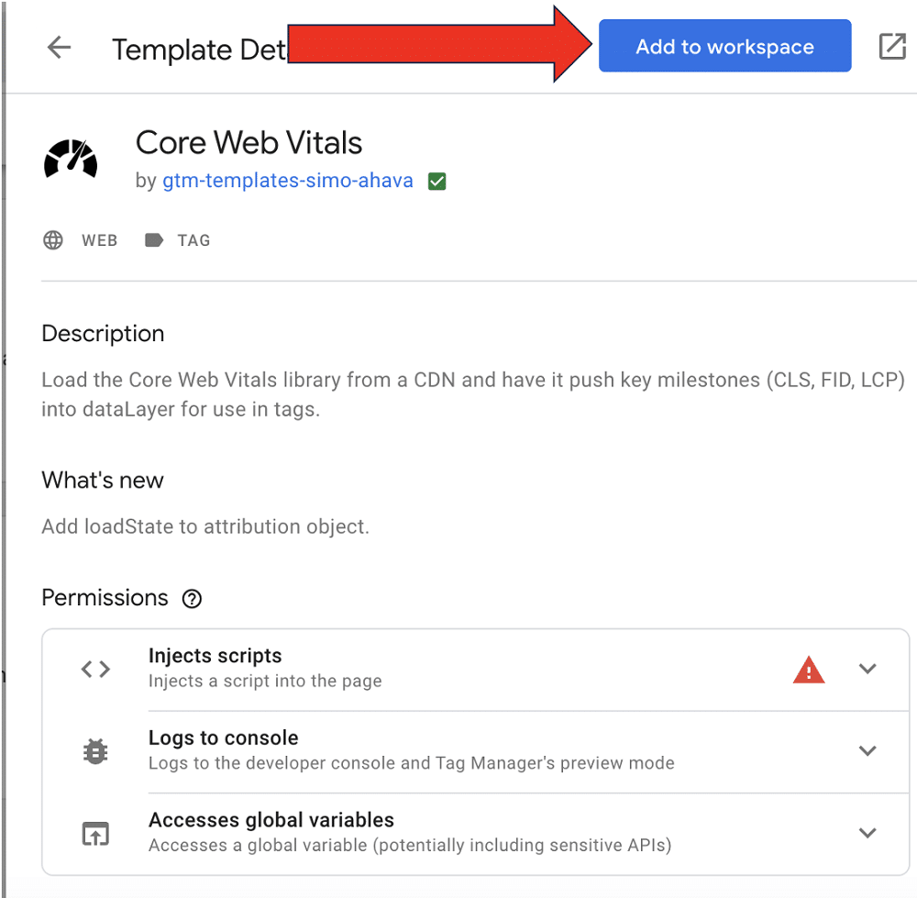The height and width of the screenshot is (898, 917).
Task: Open Permissions help via question mark icon
Action: 192,598
